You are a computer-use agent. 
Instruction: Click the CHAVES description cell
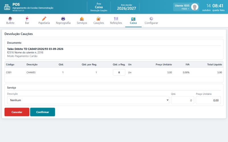point(31,72)
